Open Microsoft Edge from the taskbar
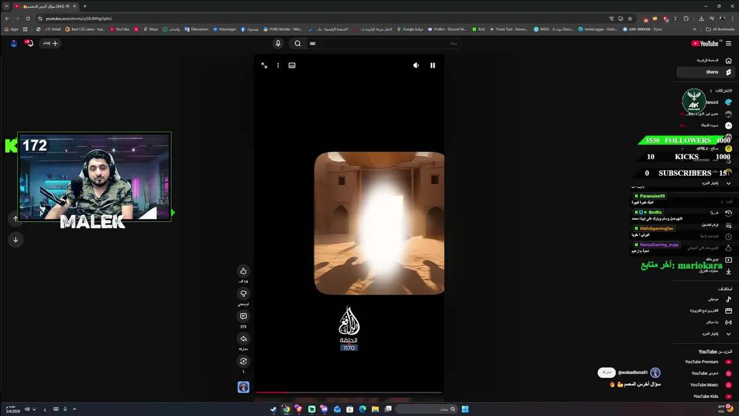Screen dimensions: 739x416 (363, 409)
